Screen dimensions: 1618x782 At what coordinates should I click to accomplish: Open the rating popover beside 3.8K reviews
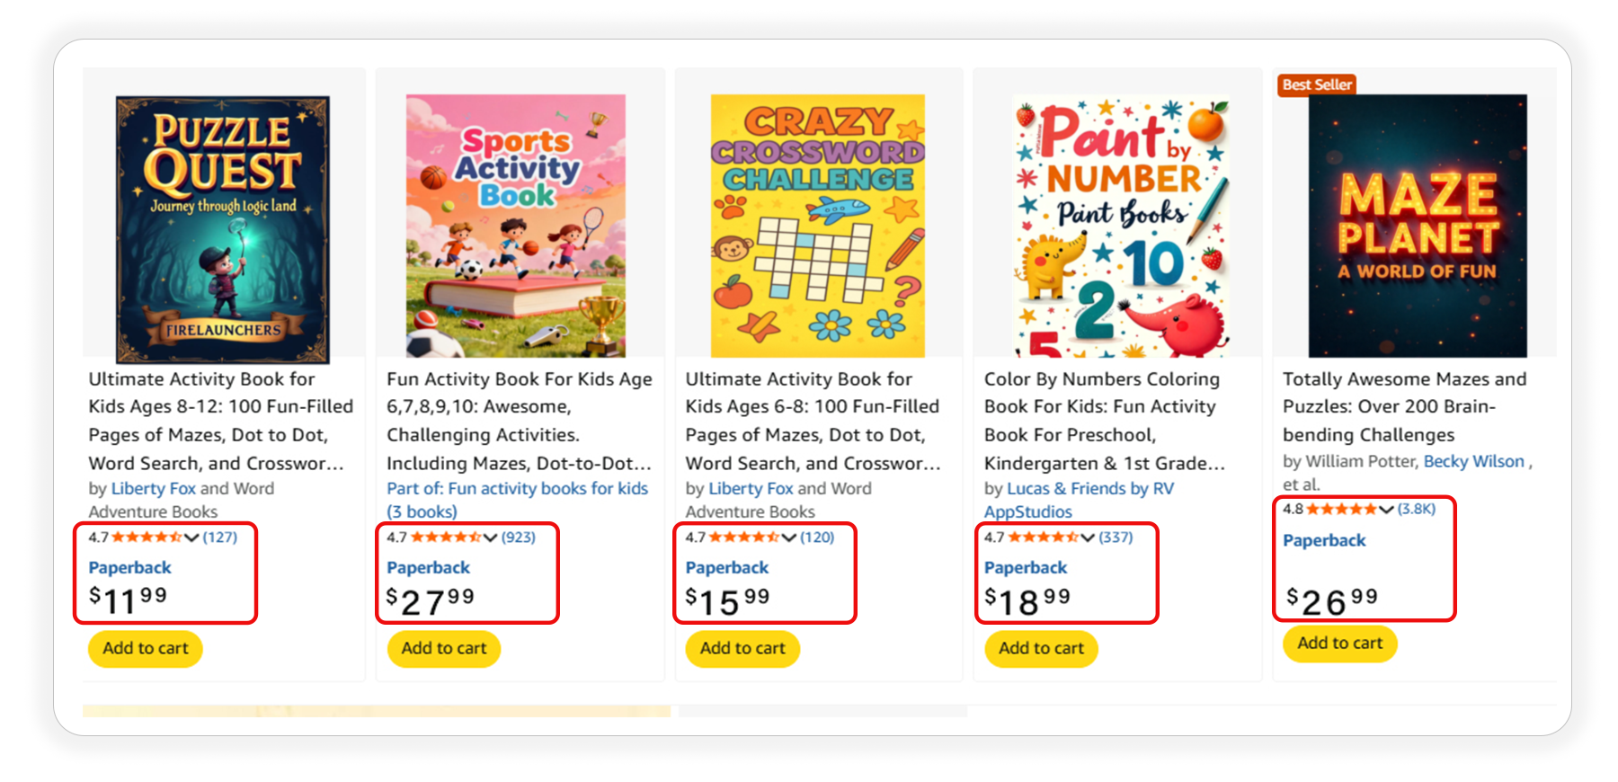point(1386,510)
